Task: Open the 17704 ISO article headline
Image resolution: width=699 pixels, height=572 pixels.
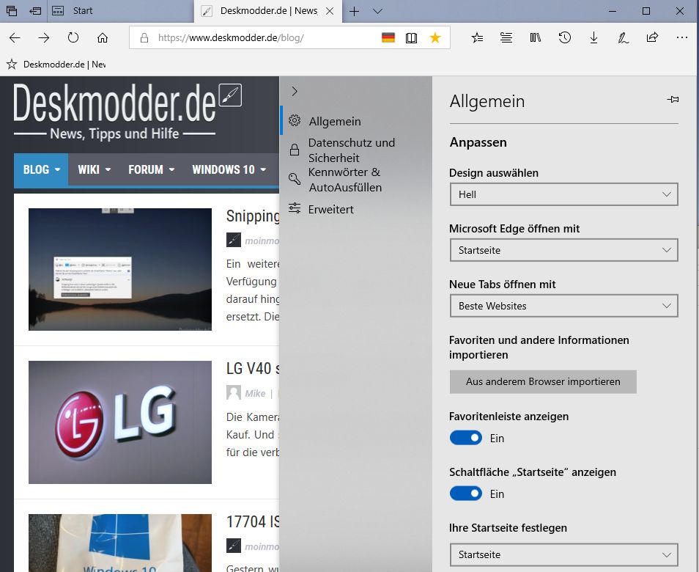Action: point(253,521)
